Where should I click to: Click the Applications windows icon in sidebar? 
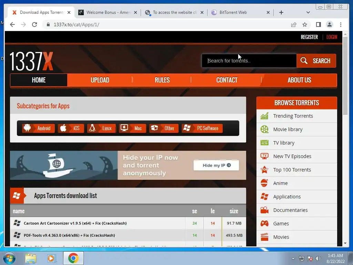tap(264, 196)
